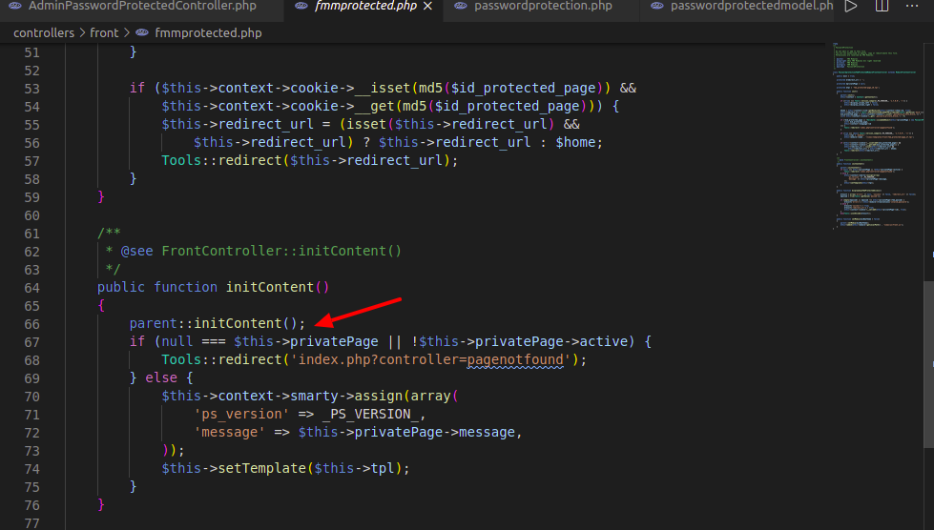This screenshot has height=530, width=934.
Task: Select the fmmprotected.php editor tab
Action: [x=365, y=7]
